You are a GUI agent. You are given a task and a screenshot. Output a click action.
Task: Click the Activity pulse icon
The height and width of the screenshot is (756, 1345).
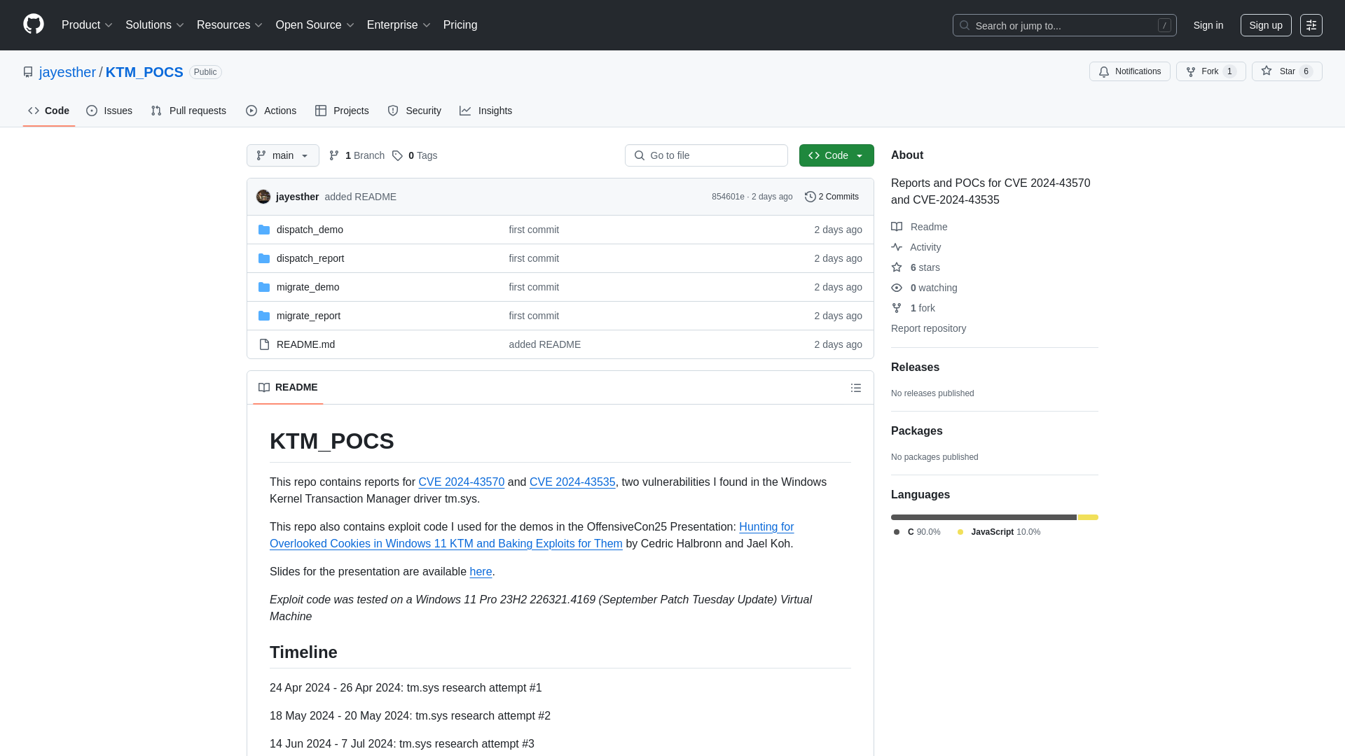click(897, 247)
